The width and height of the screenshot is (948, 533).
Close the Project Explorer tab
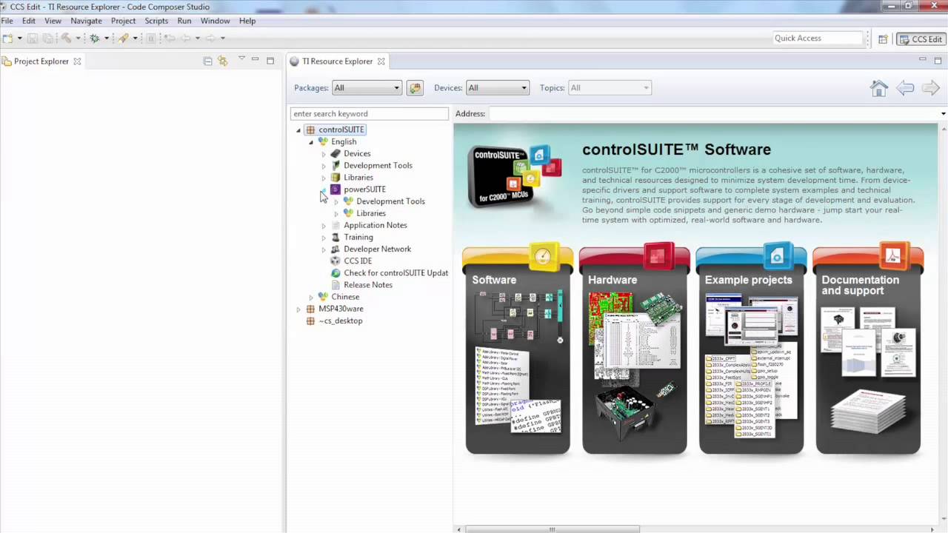[x=76, y=61]
